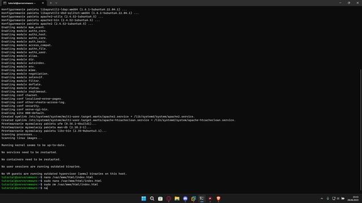Screen dimensions: 362x203
Task: Expand the terminal profiles dropdown arrow
Action: (57, 3)
